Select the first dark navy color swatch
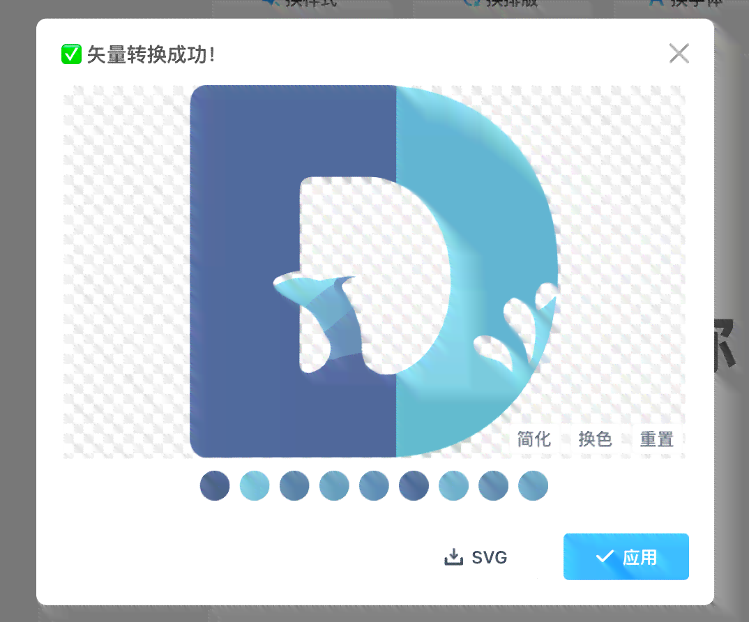The width and height of the screenshot is (749, 622). (x=215, y=485)
